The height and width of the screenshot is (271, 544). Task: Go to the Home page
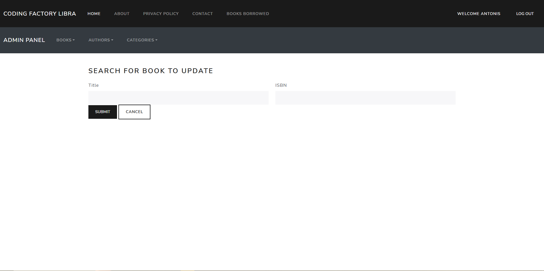[x=94, y=14]
